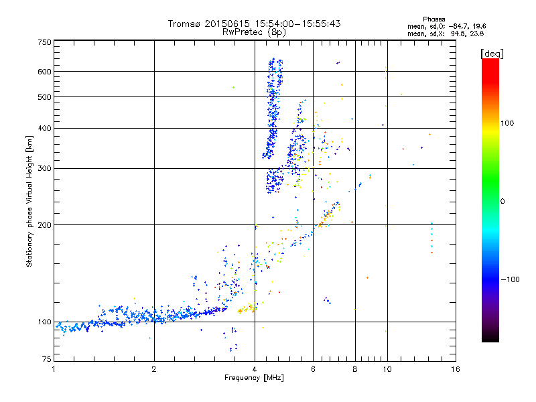Click the y-axis tick label '600'
This screenshot has height=402, width=536.
click(x=44, y=72)
